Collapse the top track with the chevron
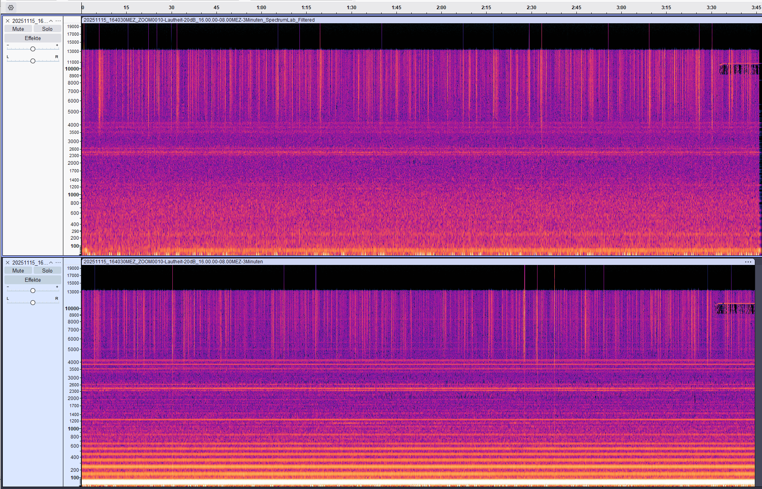 click(51, 21)
